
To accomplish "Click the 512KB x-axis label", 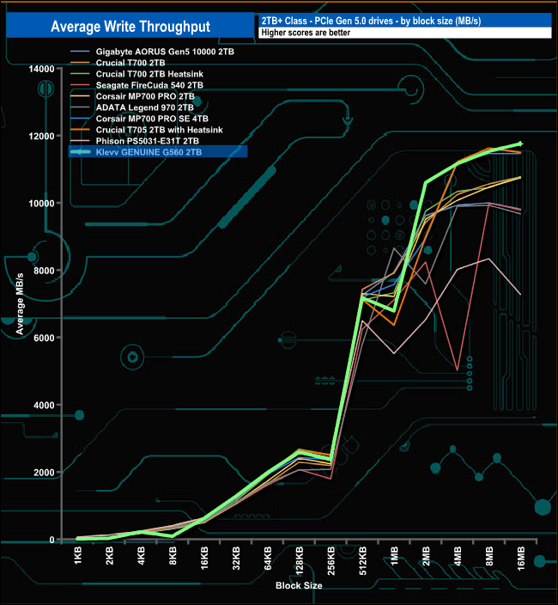I will coord(362,560).
